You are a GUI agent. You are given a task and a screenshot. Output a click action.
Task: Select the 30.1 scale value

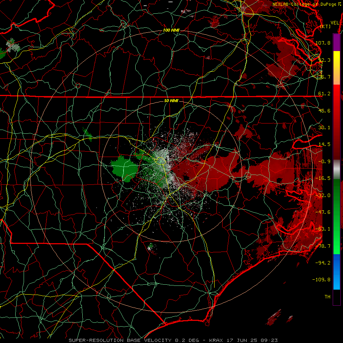(x=324, y=128)
